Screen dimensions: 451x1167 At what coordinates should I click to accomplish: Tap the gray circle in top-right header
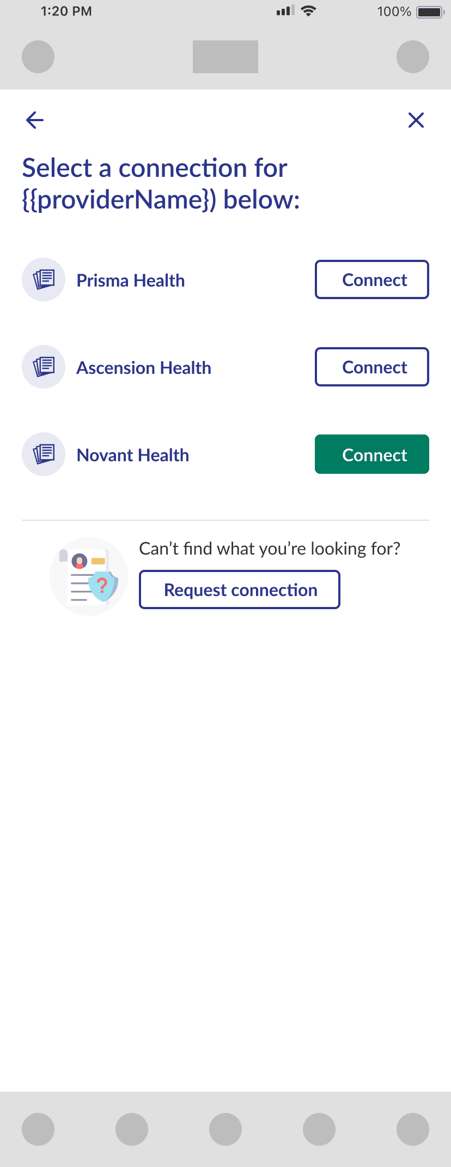413,57
